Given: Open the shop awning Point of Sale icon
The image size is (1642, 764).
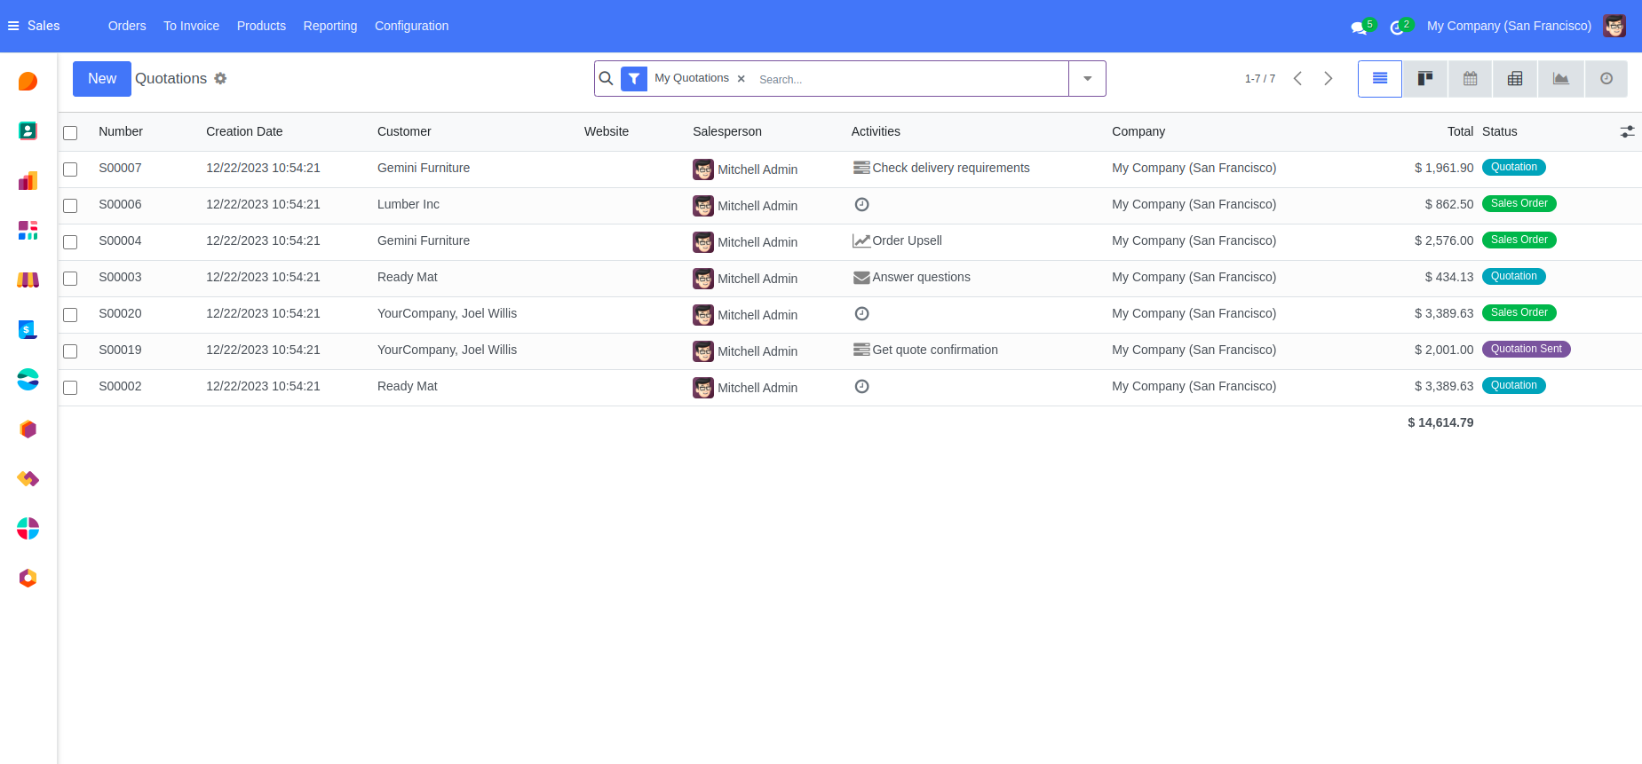Looking at the screenshot, I should (28, 280).
